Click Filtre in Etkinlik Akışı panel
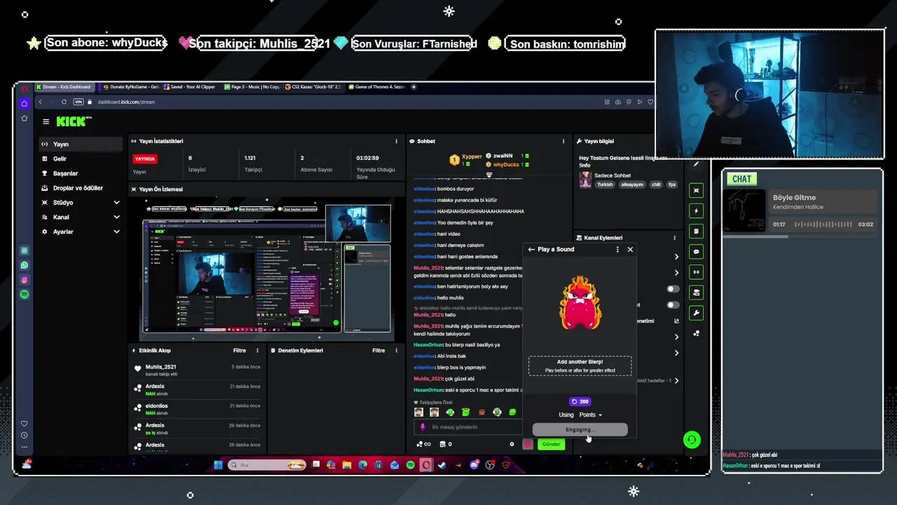 [x=239, y=351]
